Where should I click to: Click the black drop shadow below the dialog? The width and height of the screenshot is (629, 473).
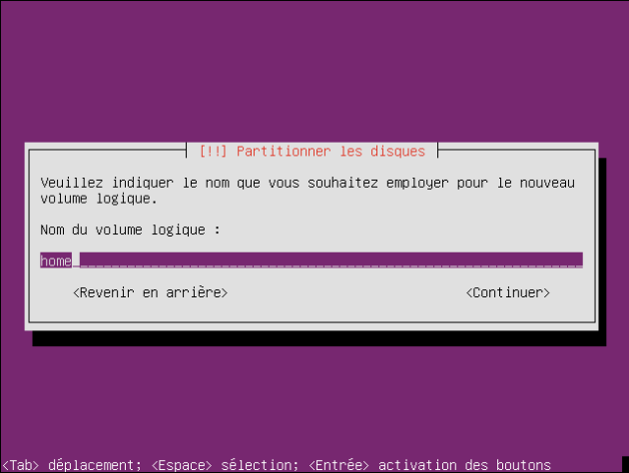(318, 338)
